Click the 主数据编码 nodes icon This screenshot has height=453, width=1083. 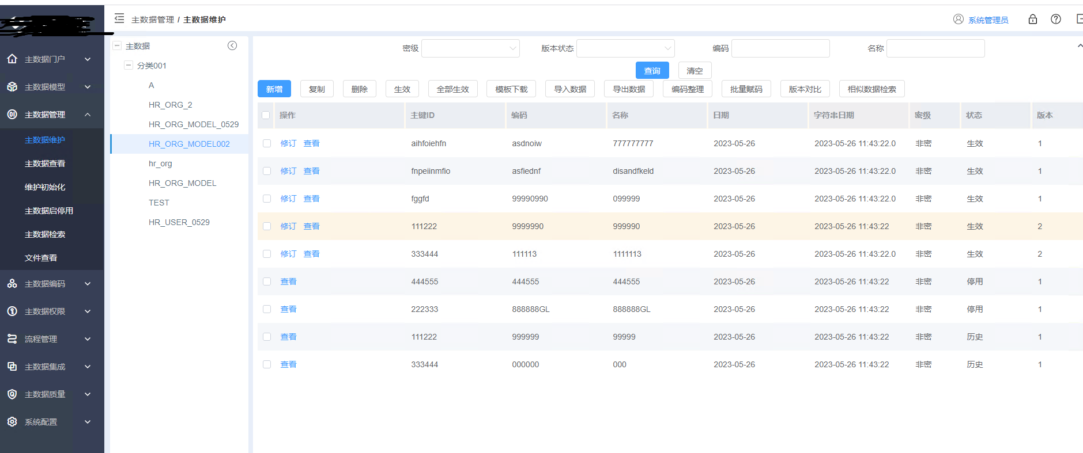coord(12,283)
